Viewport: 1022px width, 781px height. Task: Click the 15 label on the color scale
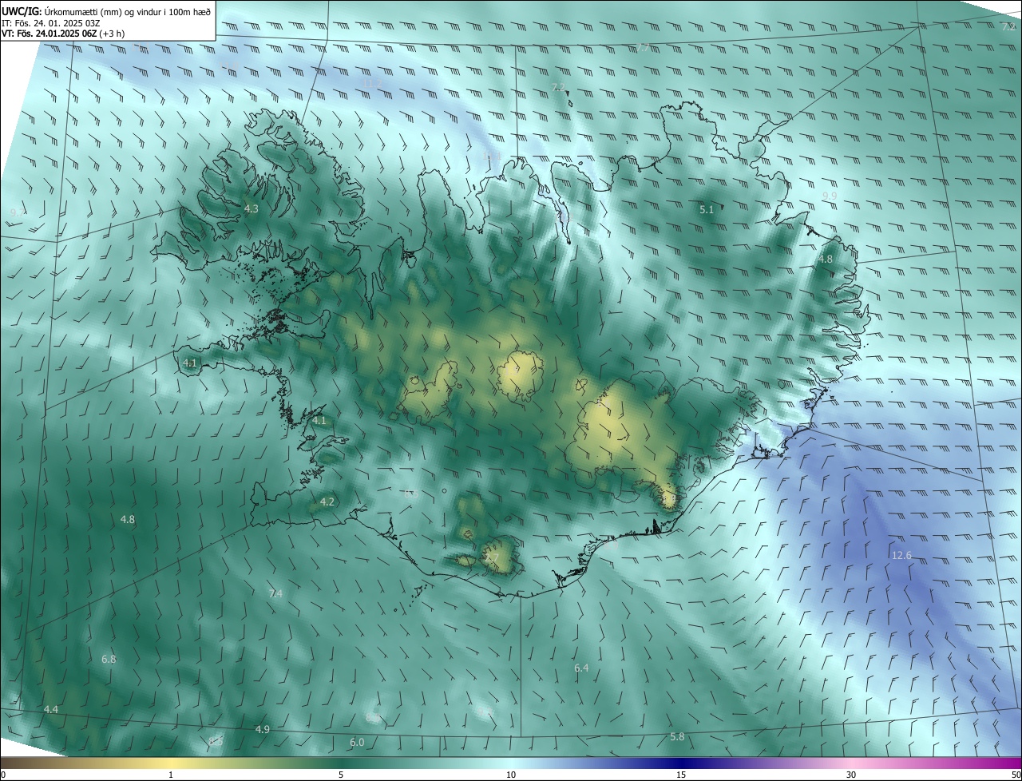pos(681,775)
